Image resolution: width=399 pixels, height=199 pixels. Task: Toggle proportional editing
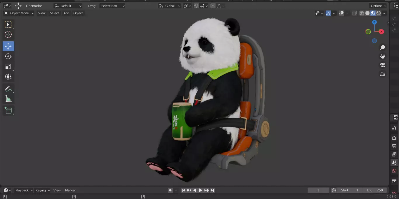pyautogui.click(x=213, y=6)
